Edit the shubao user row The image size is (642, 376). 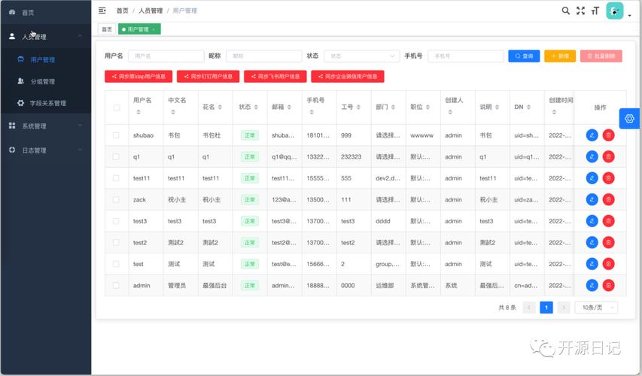pos(592,135)
